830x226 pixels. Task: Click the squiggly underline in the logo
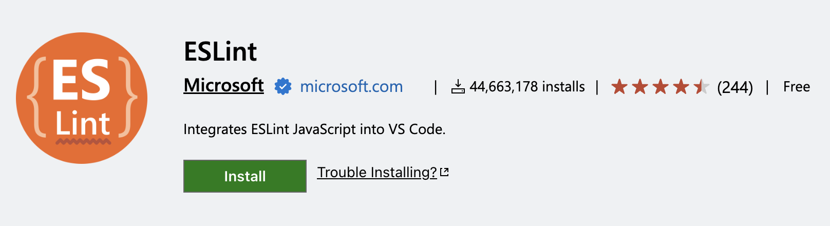(x=83, y=141)
